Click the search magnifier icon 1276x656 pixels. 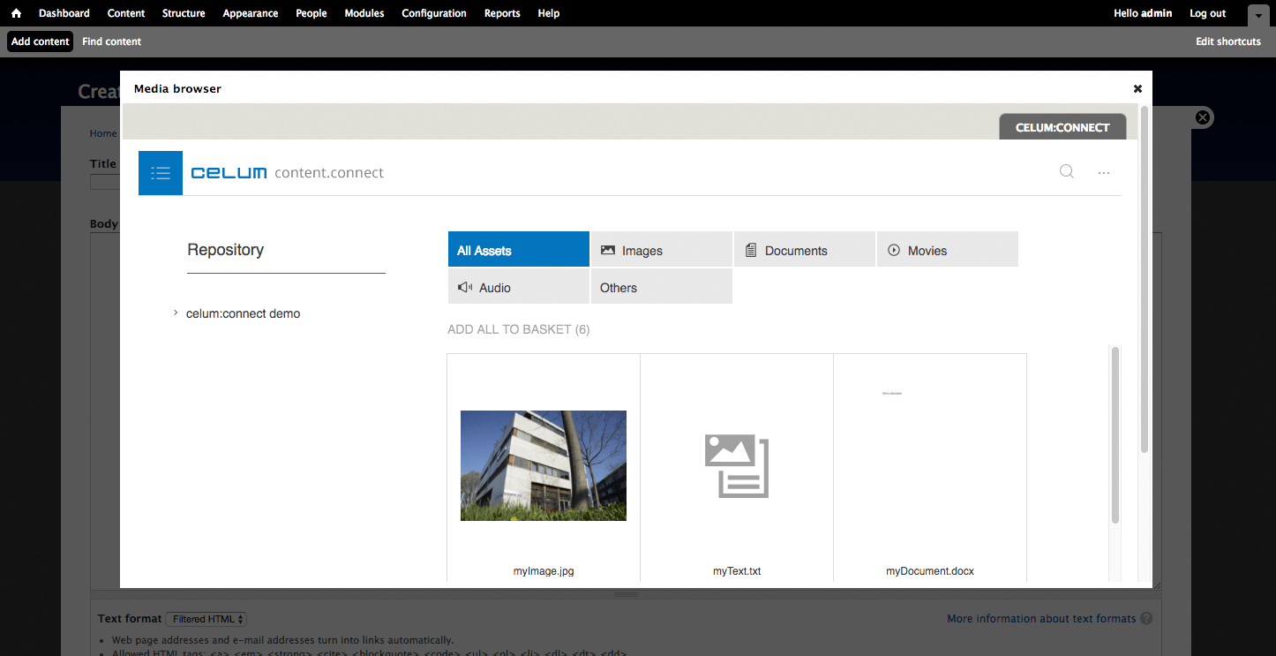[1067, 172]
